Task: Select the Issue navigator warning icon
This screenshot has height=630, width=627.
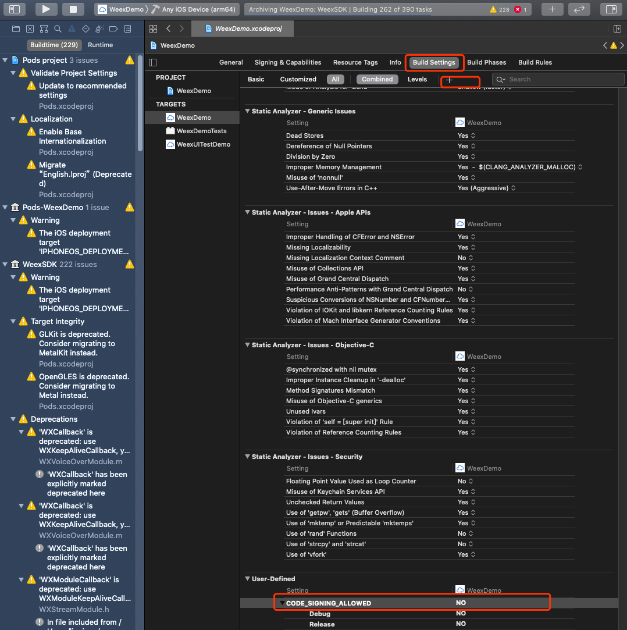Action: (x=72, y=29)
